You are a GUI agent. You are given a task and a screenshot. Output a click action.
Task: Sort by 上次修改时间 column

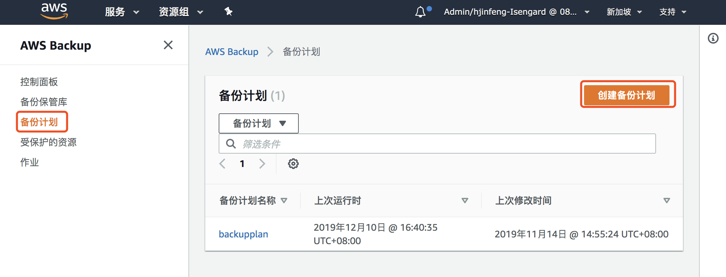pos(583,201)
